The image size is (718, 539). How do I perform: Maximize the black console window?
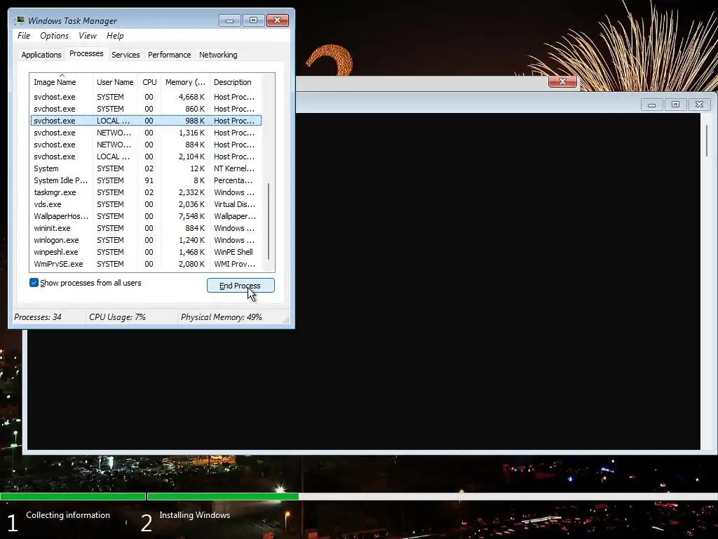[675, 105]
